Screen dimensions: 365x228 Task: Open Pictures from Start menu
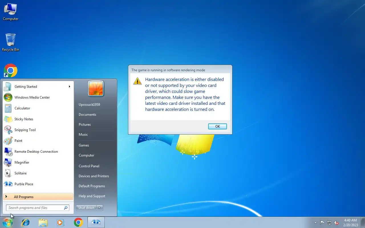click(85, 125)
